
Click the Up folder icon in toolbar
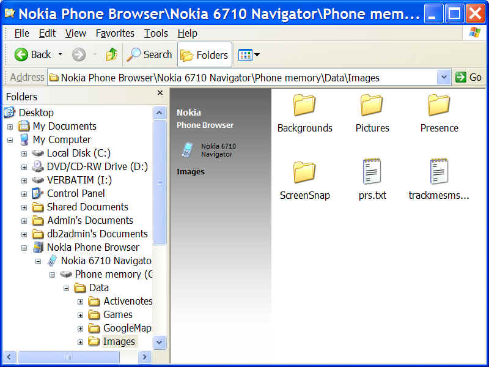(x=111, y=55)
